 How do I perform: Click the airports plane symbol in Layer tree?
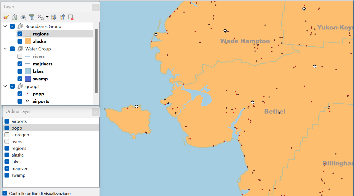[x=28, y=101]
